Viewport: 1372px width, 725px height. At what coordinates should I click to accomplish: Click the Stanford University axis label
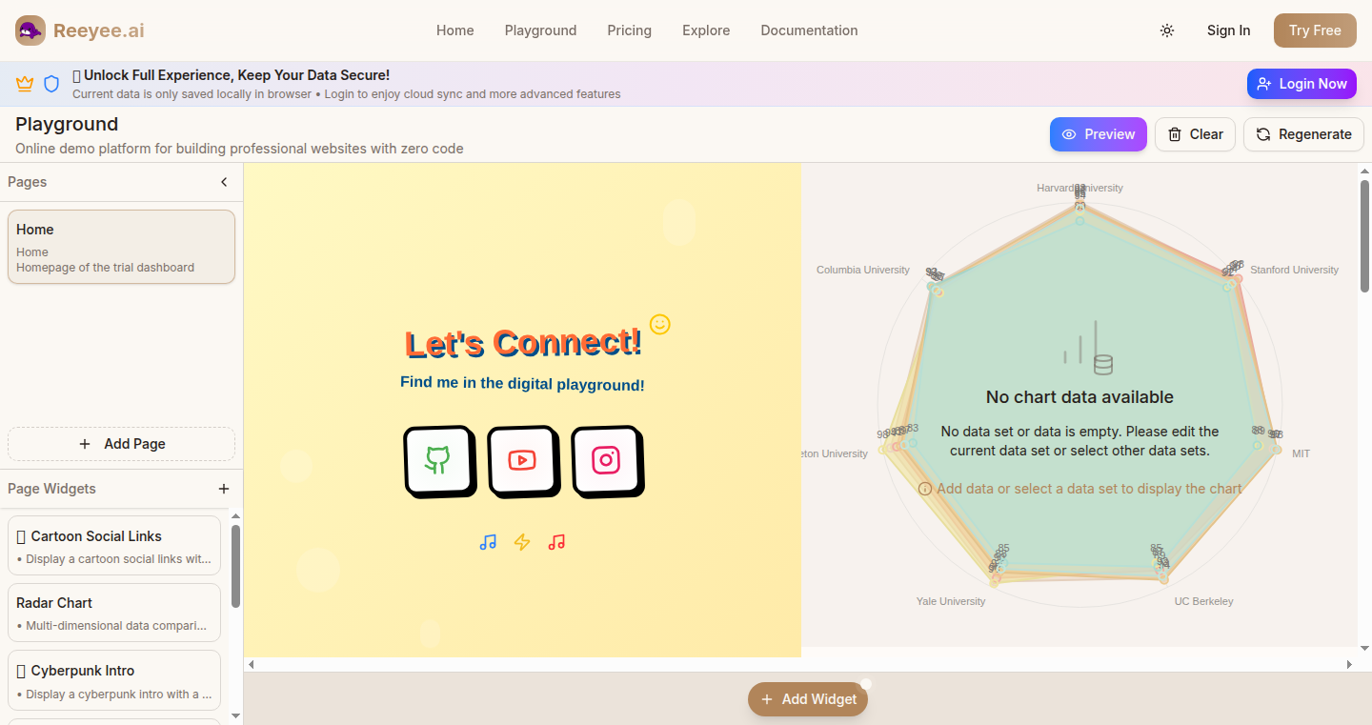pyautogui.click(x=1294, y=270)
